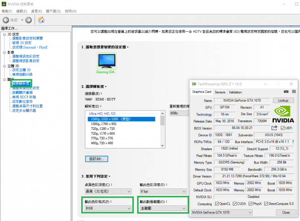Open the 桌面(K) menu

tap(37, 11)
